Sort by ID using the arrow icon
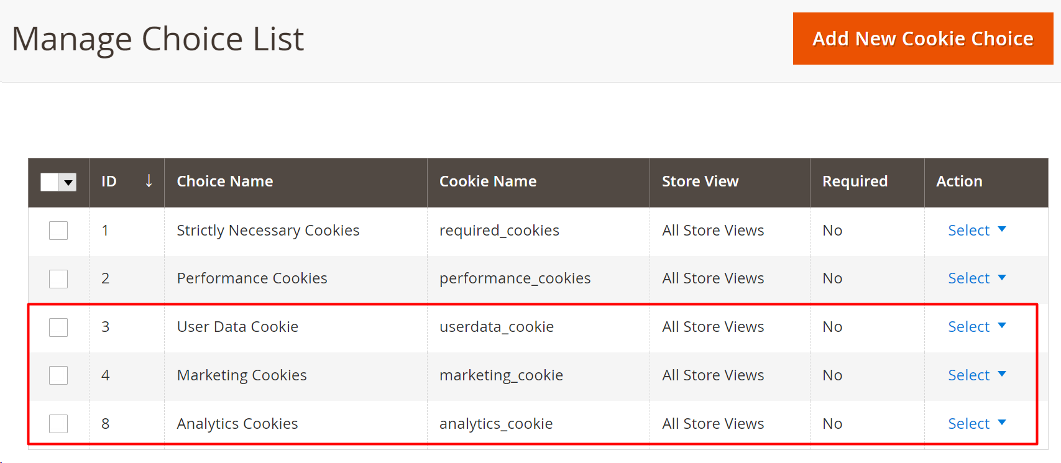1061x463 pixels. click(149, 181)
